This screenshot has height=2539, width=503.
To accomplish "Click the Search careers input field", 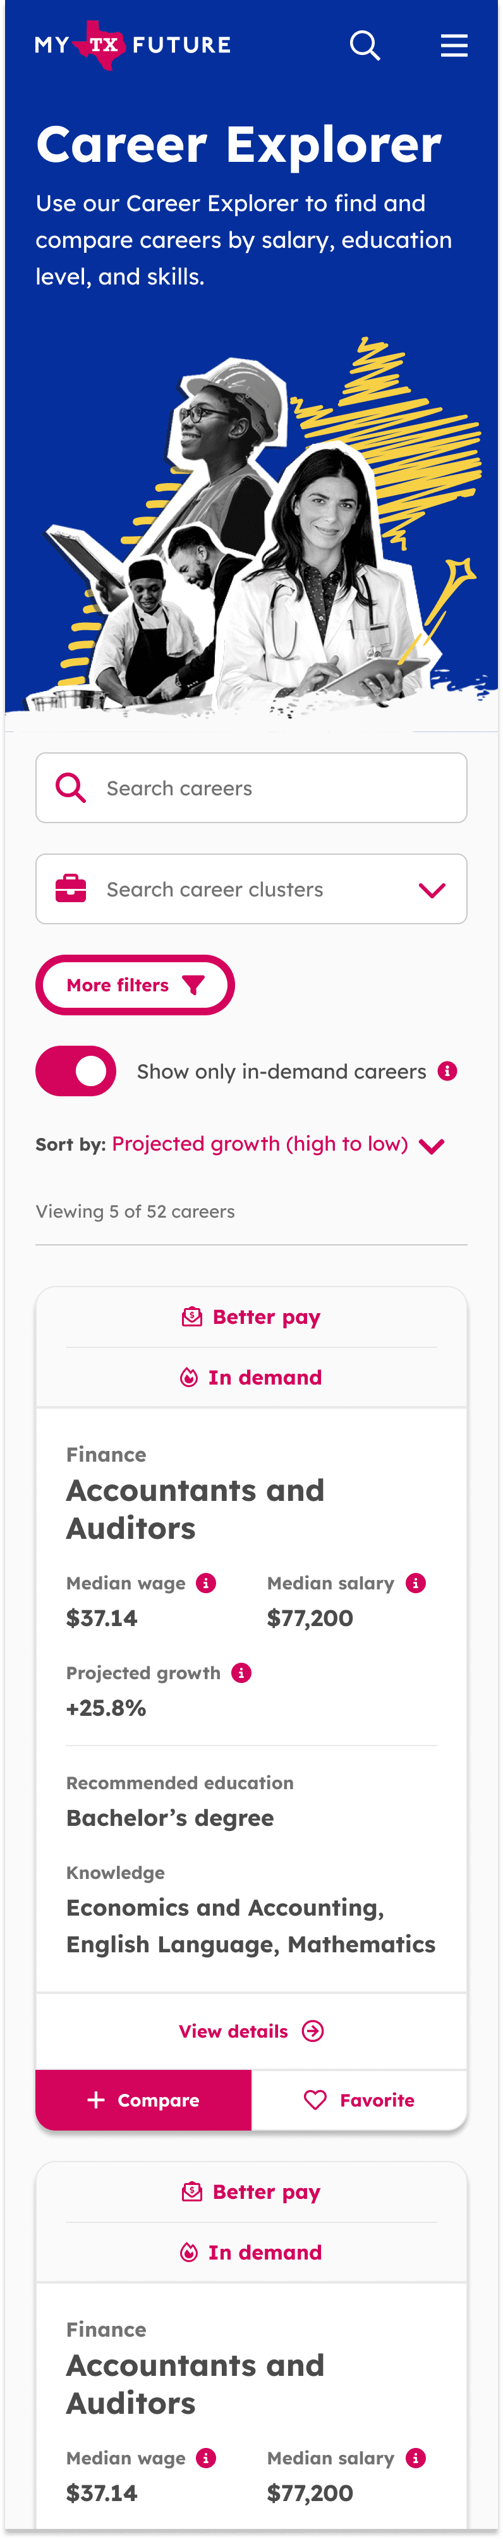I will 251,788.
